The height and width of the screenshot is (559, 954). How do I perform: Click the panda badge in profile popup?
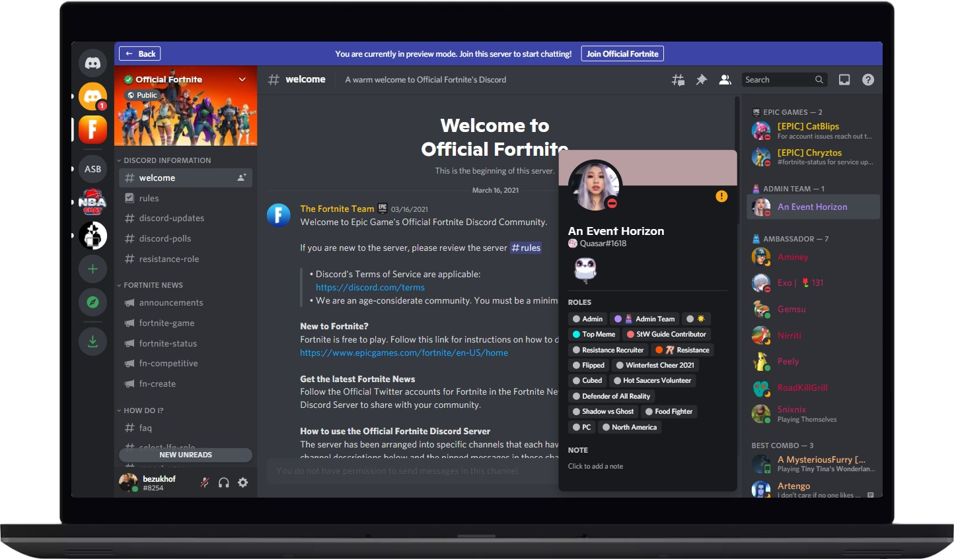point(585,269)
